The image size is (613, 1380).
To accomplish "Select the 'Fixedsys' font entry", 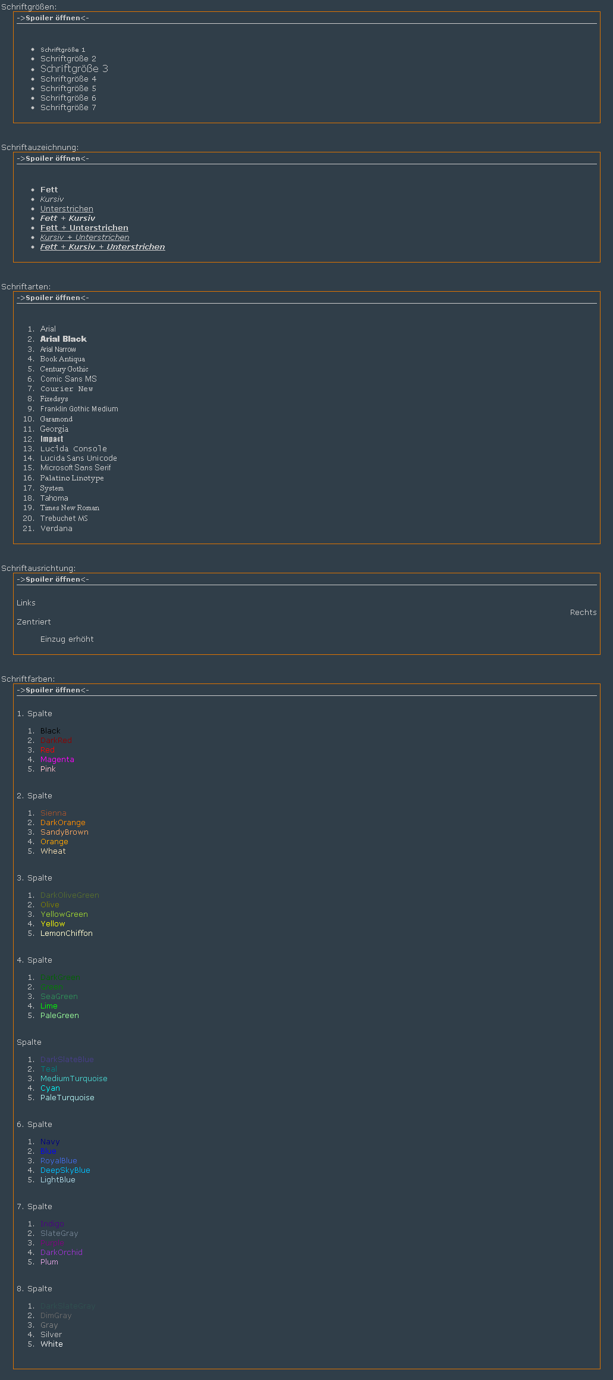I will (x=54, y=399).
